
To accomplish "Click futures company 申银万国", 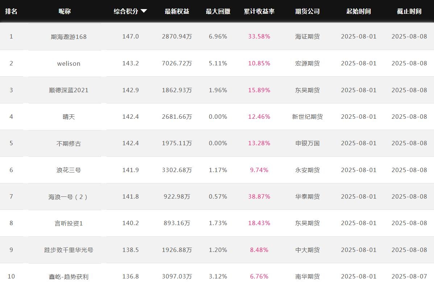I will pyautogui.click(x=307, y=143).
